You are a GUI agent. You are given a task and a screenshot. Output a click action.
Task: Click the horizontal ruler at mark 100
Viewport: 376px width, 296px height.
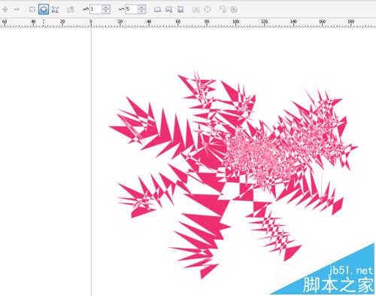click(235, 23)
